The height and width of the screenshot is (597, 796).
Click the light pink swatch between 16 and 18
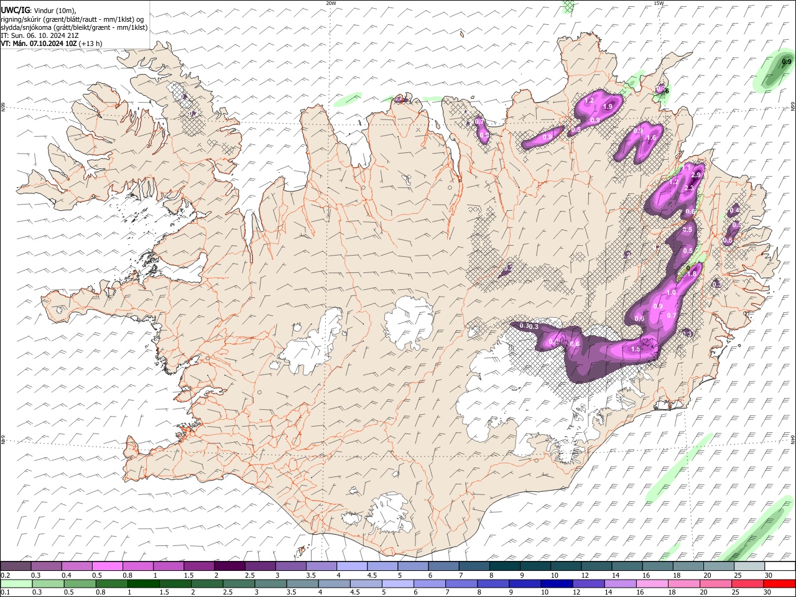[652, 583]
